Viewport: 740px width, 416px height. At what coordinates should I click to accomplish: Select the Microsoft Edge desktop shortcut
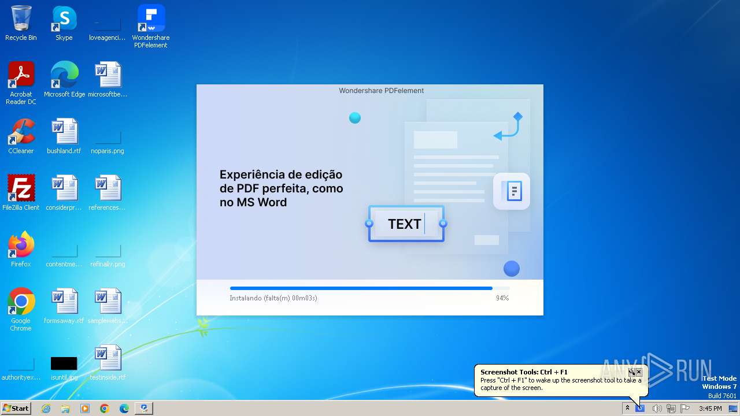[x=64, y=79]
